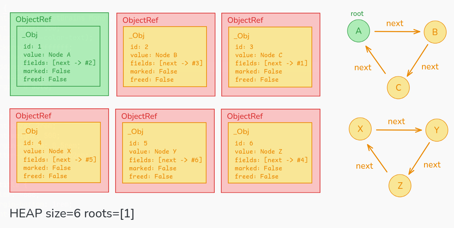The image size is (454, 228).
Task: Select the X node circle
Action: 360,129
